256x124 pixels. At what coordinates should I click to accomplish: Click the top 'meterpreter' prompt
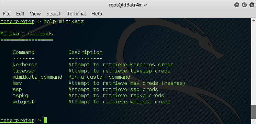[17, 21]
